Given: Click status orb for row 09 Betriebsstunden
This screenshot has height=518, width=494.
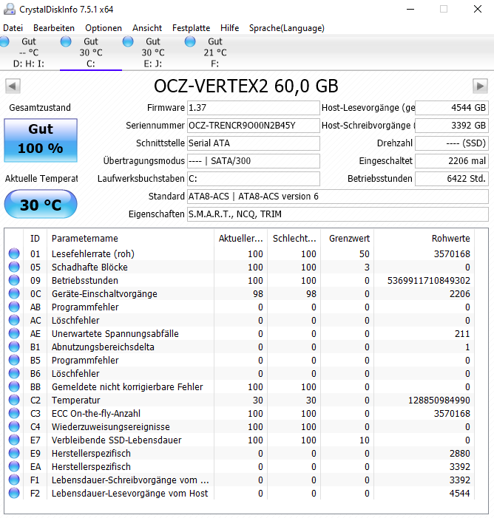Looking at the screenshot, I should [x=14, y=280].
